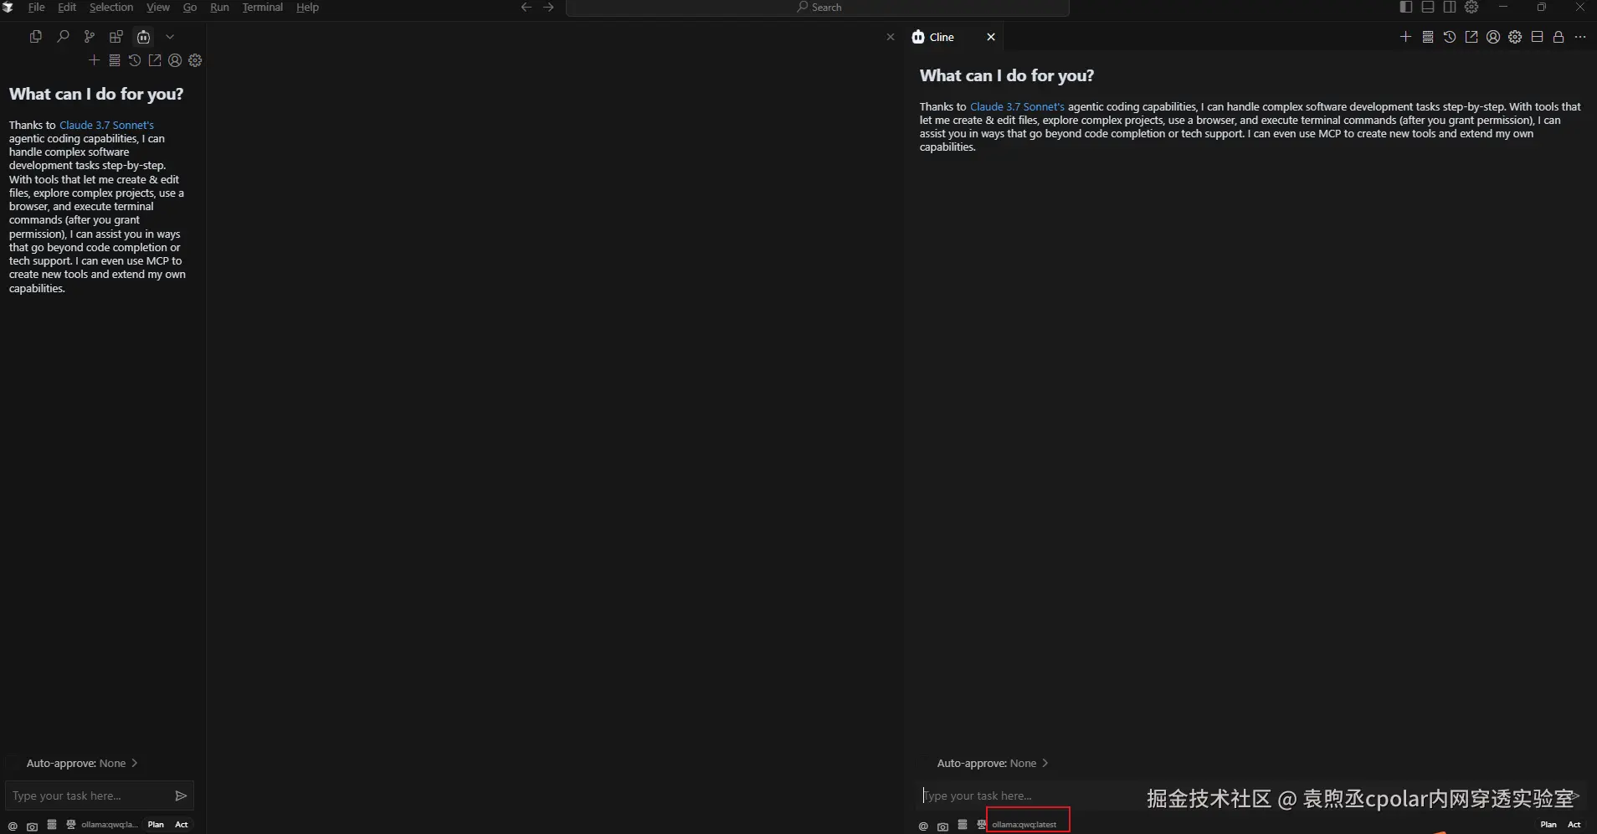This screenshot has width=1597, height=834.
Task: Open the Selection menu
Action: pyautogui.click(x=111, y=7)
